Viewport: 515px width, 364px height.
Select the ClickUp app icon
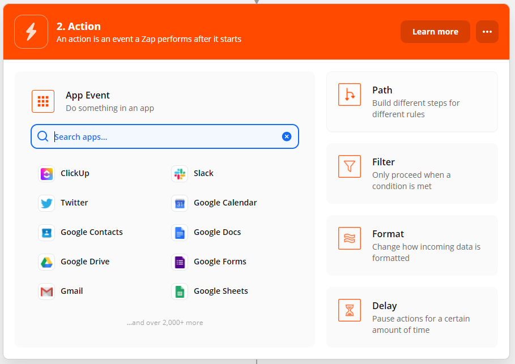click(46, 174)
